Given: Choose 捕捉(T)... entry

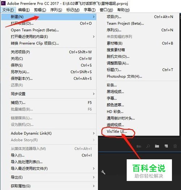Looking at the screenshot, I should [49, 103].
